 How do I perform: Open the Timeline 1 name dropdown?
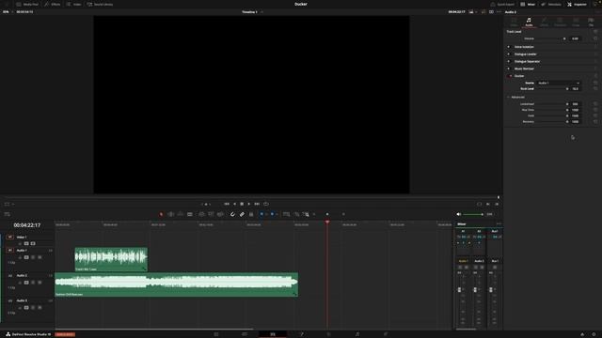coord(261,12)
